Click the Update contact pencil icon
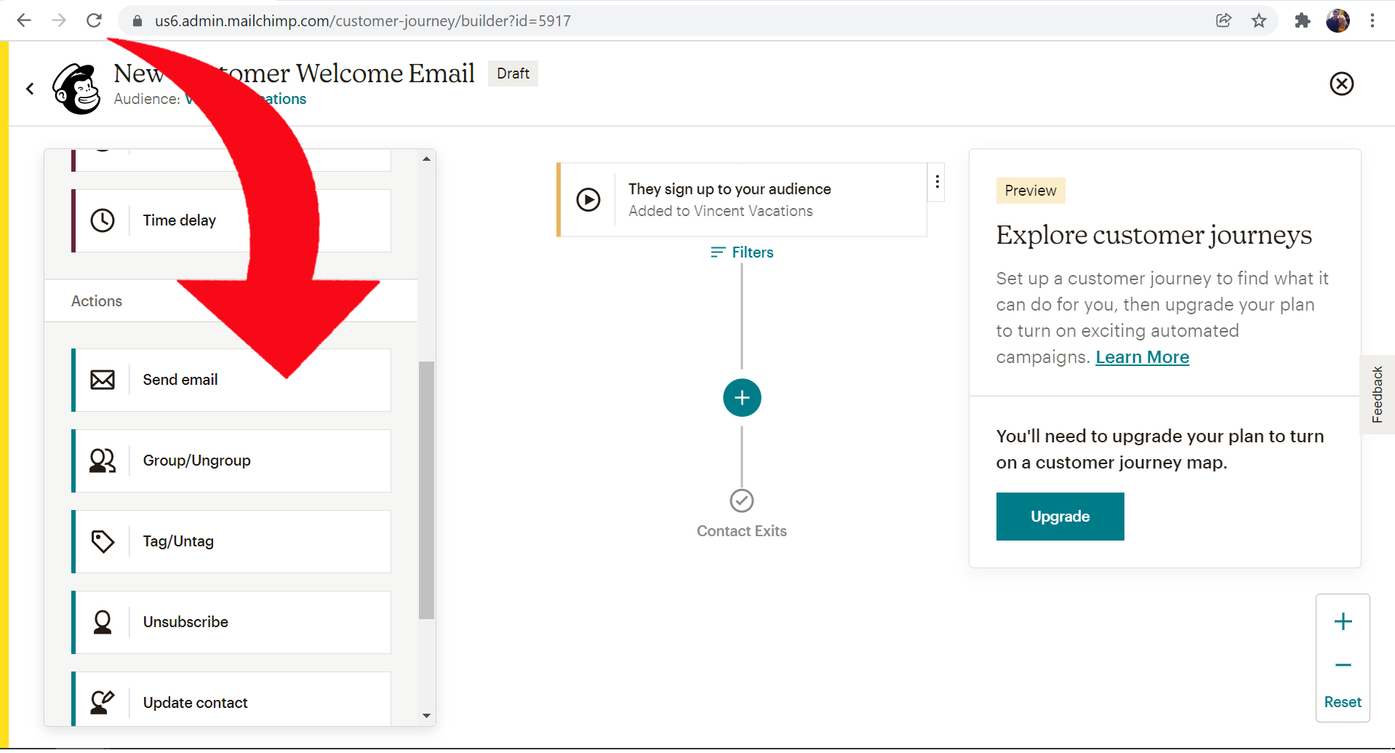 click(103, 702)
